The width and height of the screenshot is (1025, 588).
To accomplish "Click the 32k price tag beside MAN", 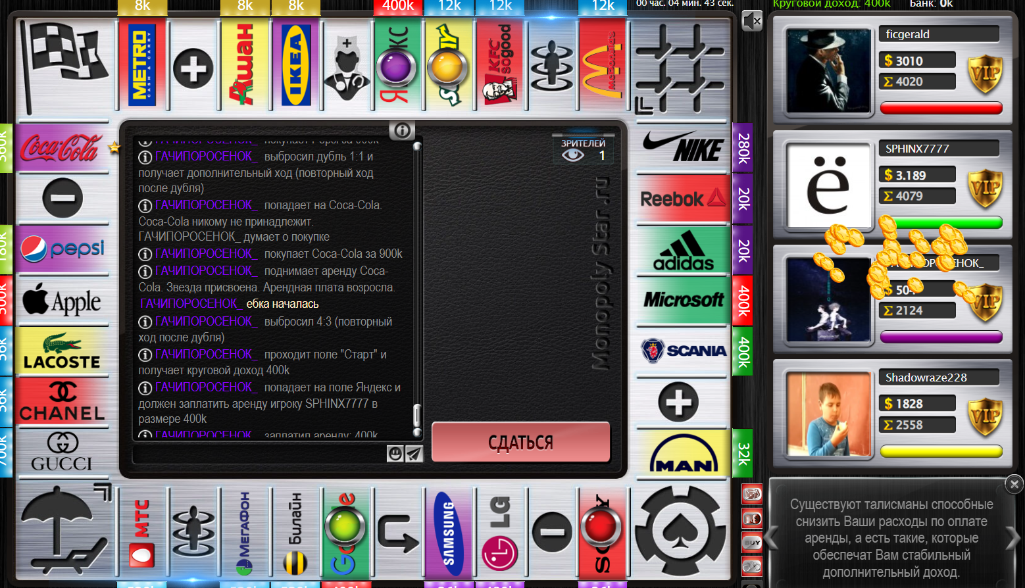I will (x=743, y=453).
